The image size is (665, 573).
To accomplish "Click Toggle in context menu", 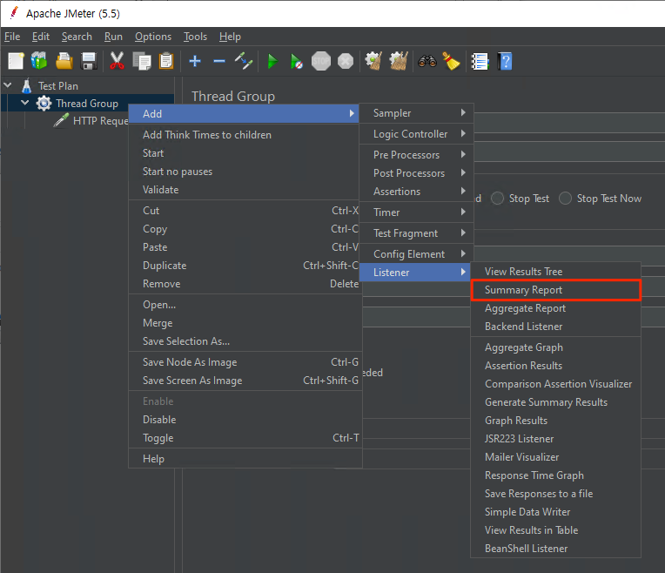I will click(245, 438).
